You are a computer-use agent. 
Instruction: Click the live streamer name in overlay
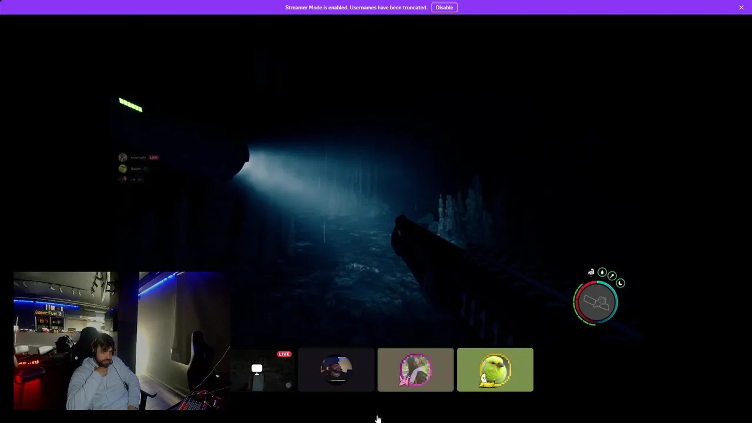(x=138, y=157)
